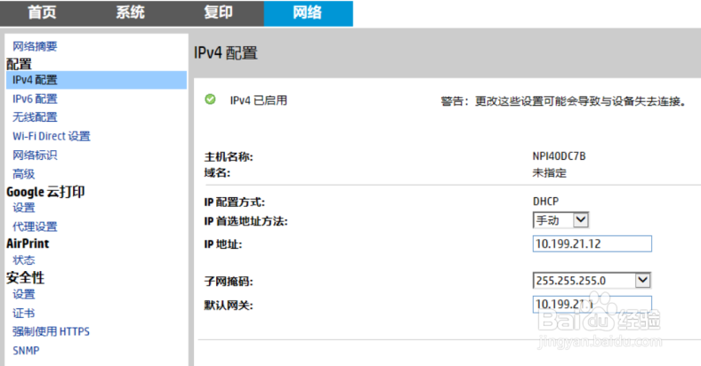Open Wi-Fi Direct 设置
Viewport: 701px width, 366px height.
point(52,136)
